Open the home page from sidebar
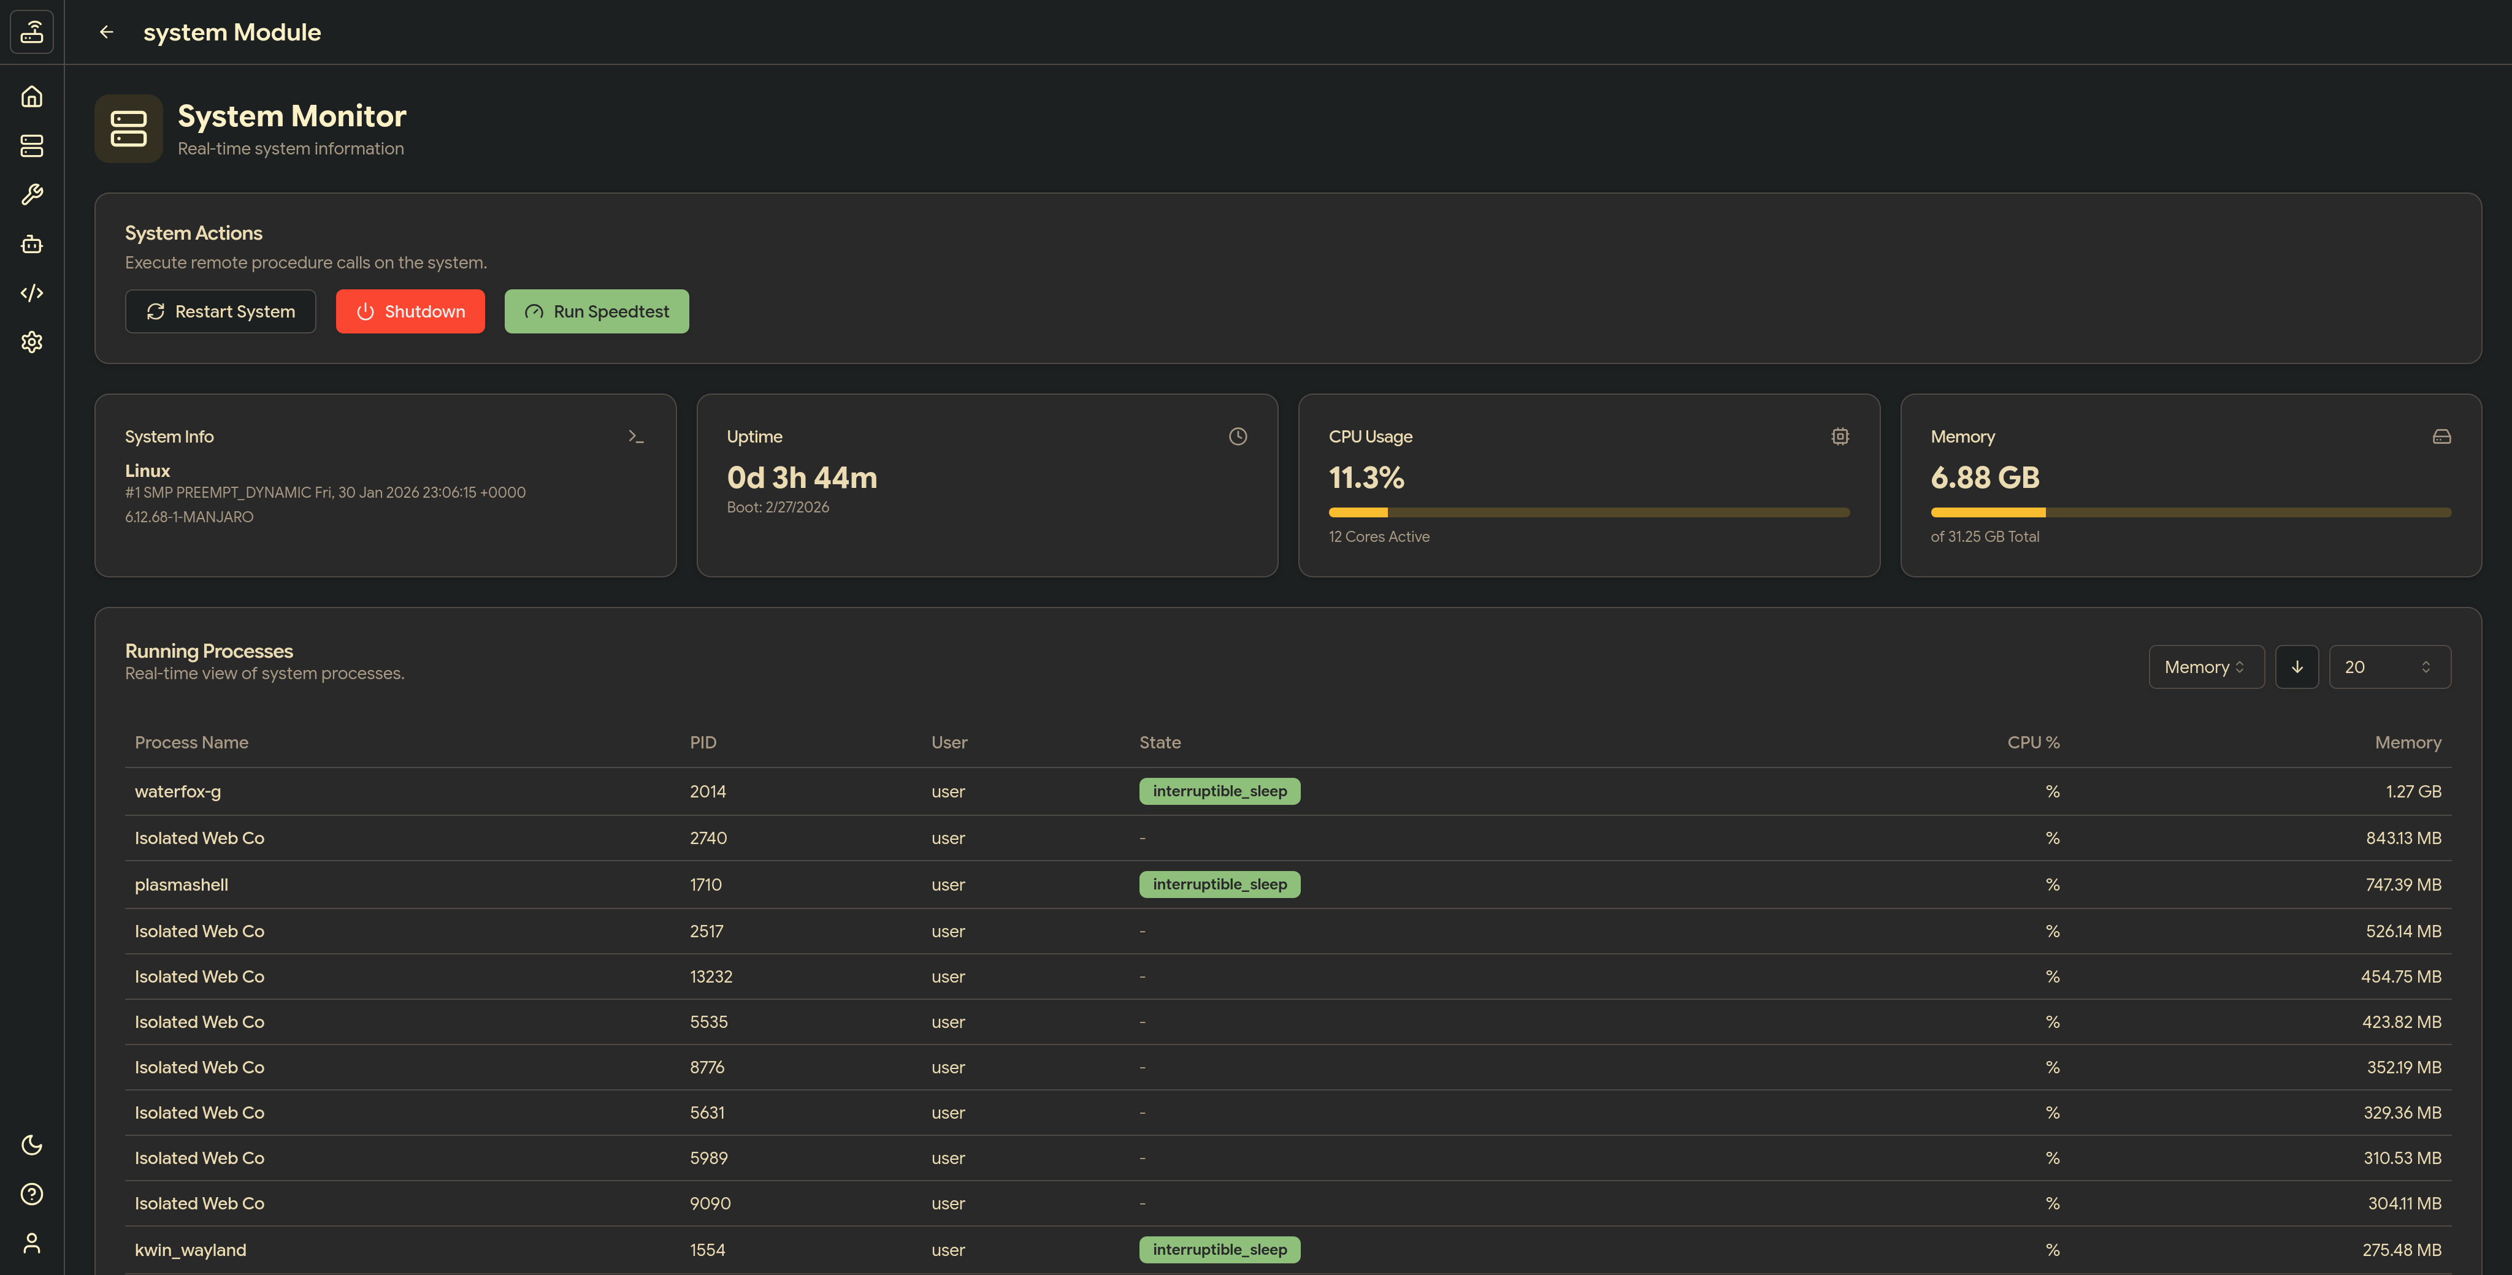Image resolution: width=2512 pixels, height=1275 pixels. pos(32,96)
